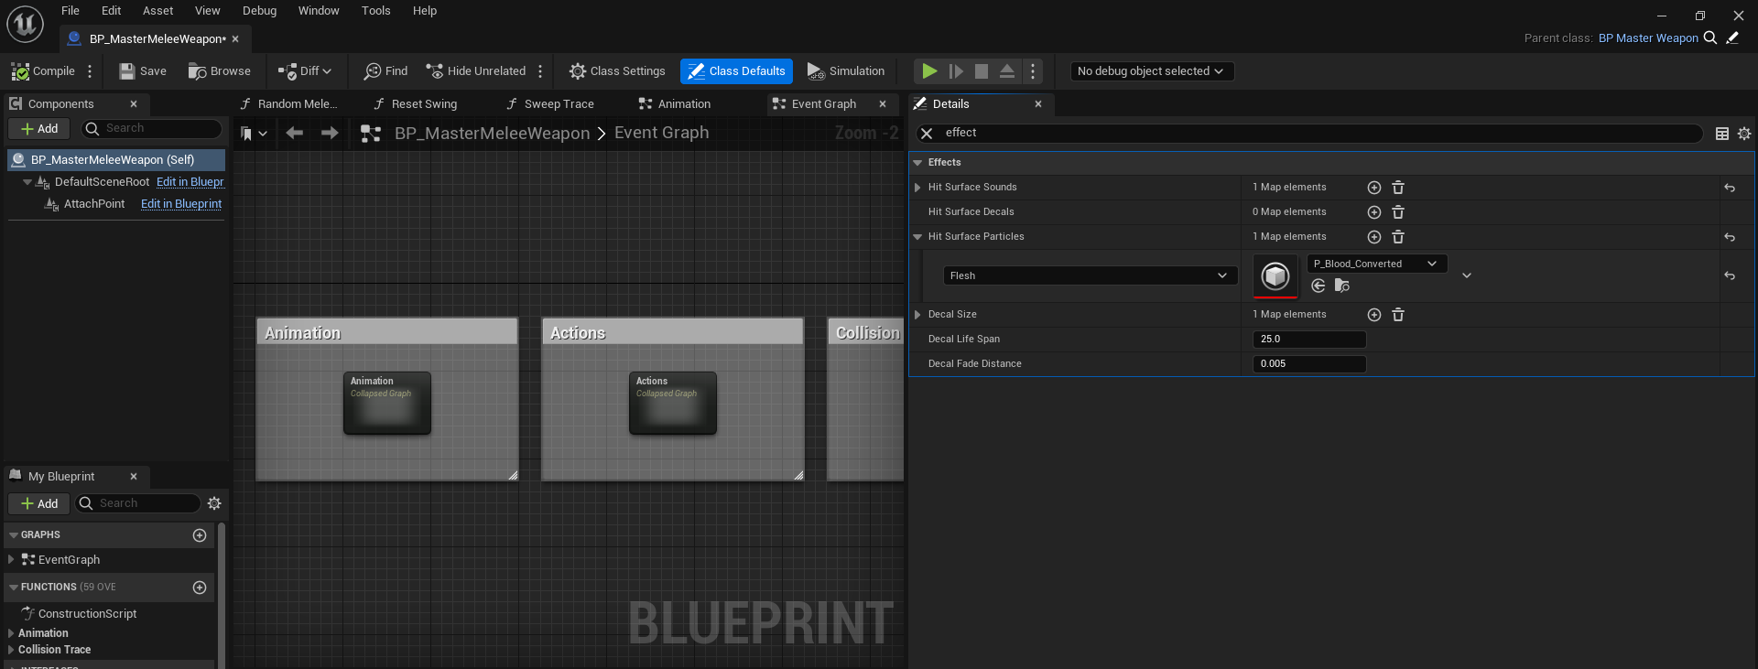This screenshot has width=1758, height=669.
Task: Switch to the Sweep Trace tab
Action: coord(550,104)
